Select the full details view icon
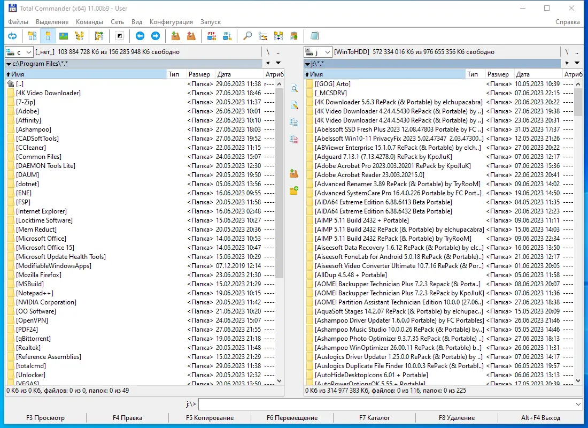588x428 pixels. pos(48,36)
